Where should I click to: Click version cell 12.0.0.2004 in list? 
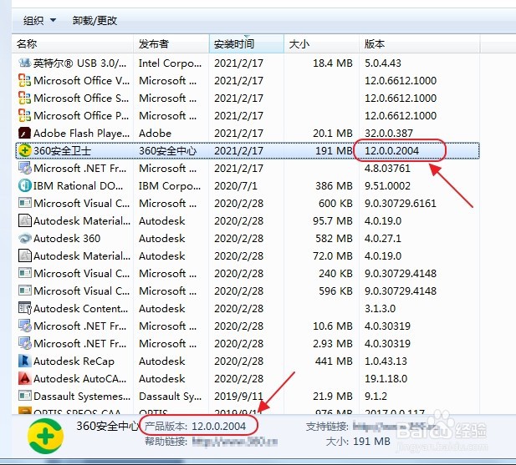(x=391, y=151)
